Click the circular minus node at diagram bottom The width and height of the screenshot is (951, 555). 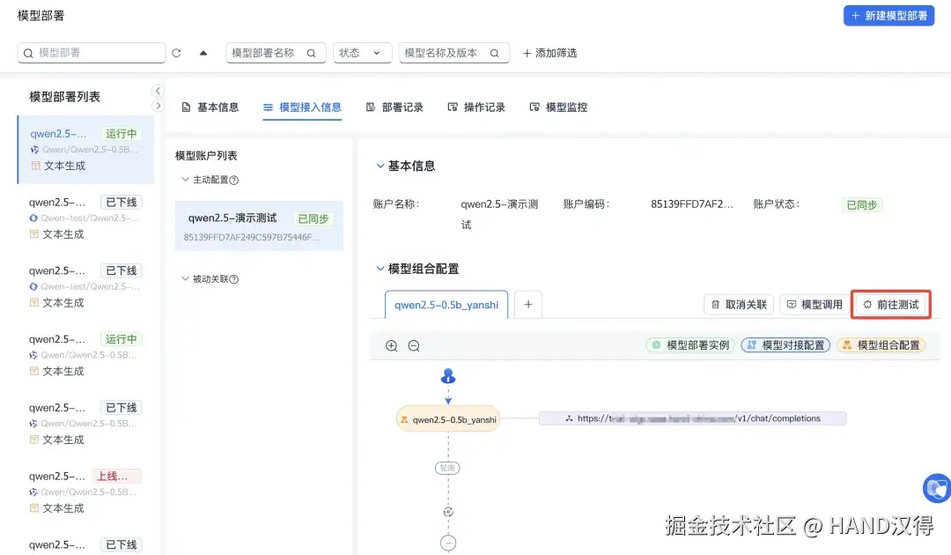[448, 543]
